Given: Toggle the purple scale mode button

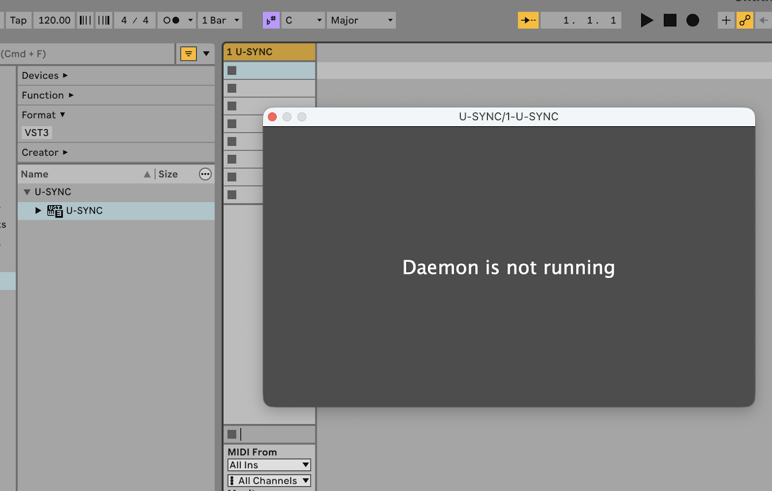Looking at the screenshot, I should pos(271,20).
